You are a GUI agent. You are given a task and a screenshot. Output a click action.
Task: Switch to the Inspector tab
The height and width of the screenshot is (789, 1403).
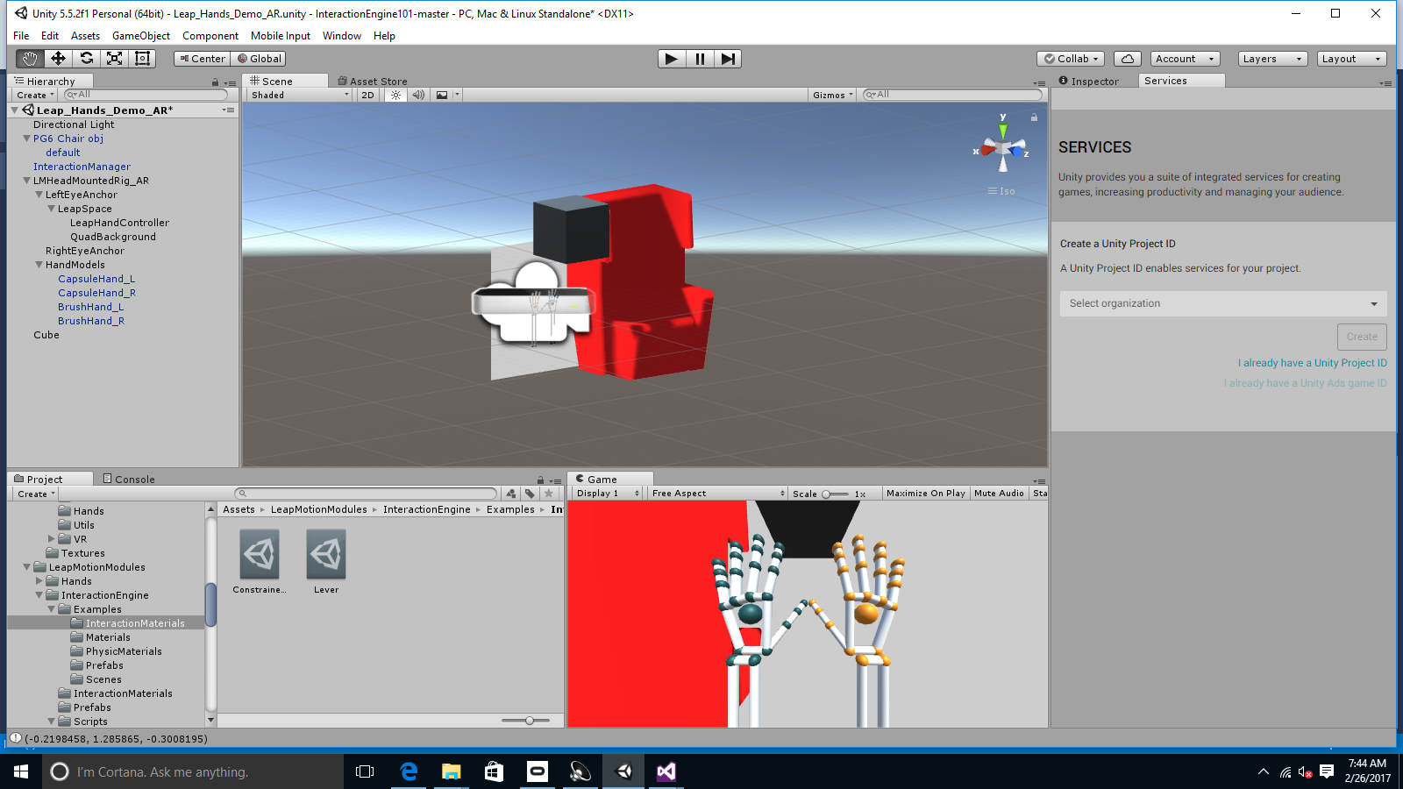pos(1089,81)
